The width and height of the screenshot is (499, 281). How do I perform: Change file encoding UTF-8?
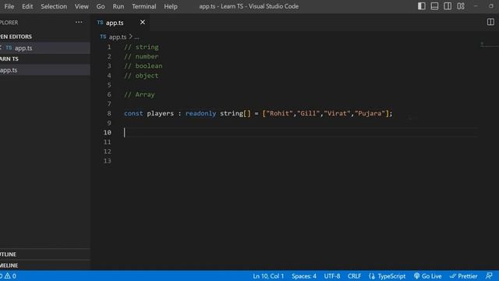(x=332, y=276)
